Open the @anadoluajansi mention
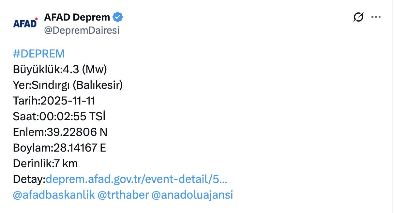 (192, 195)
